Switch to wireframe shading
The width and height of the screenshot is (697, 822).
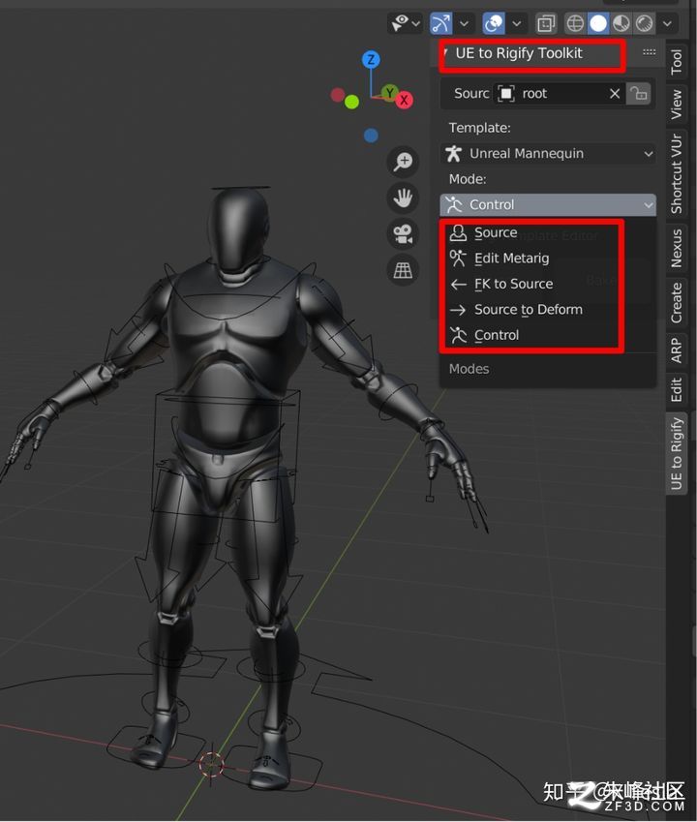click(x=575, y=23)
